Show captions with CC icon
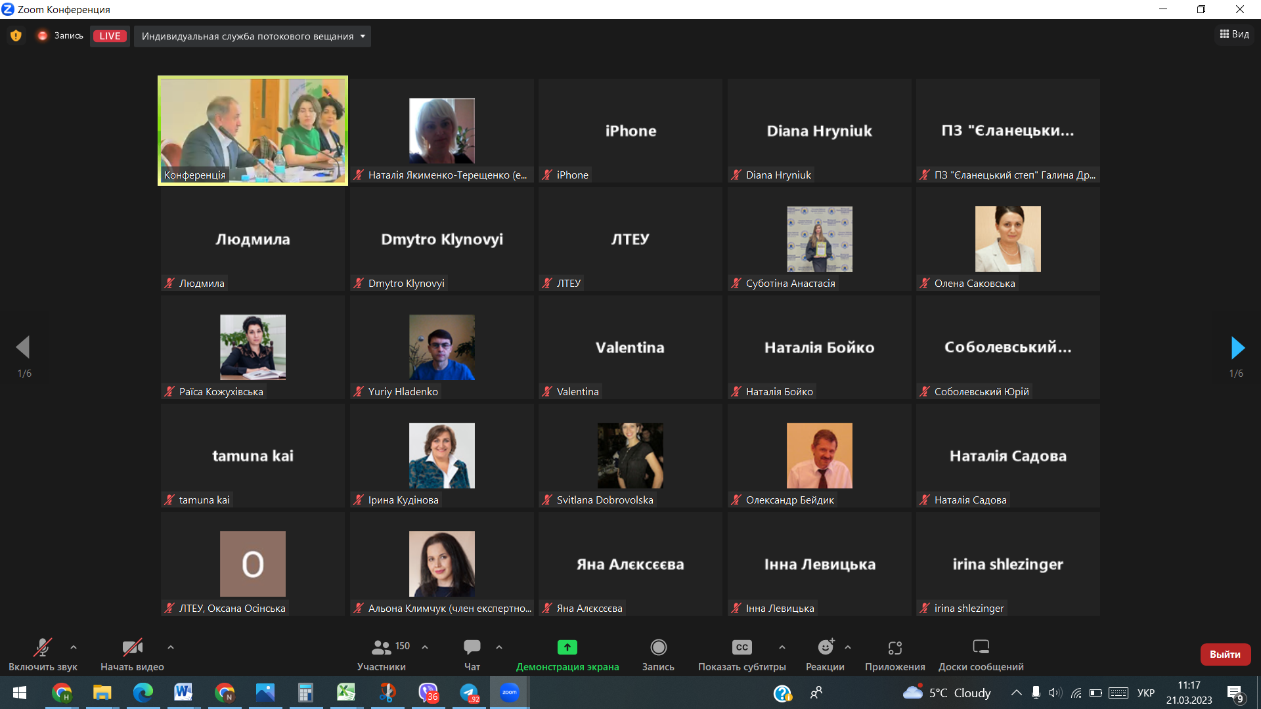 coord(741,647)
